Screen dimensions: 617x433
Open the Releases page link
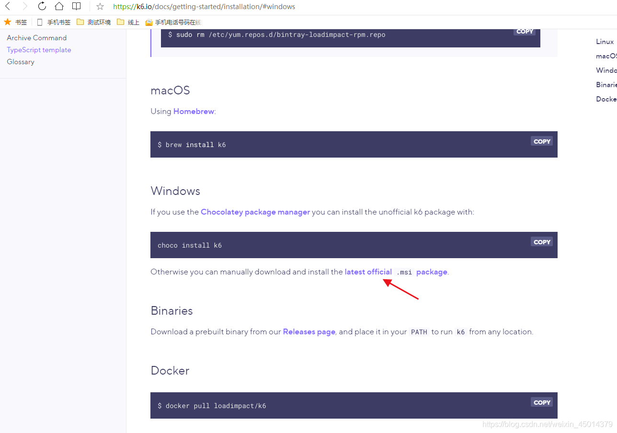pos(309,331)
